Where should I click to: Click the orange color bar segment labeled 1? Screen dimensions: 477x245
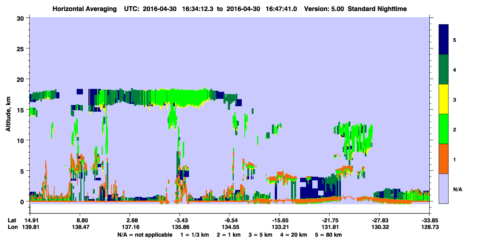444,159
